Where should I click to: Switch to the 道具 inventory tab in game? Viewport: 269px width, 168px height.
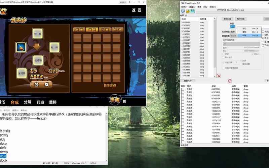point(92,30)
